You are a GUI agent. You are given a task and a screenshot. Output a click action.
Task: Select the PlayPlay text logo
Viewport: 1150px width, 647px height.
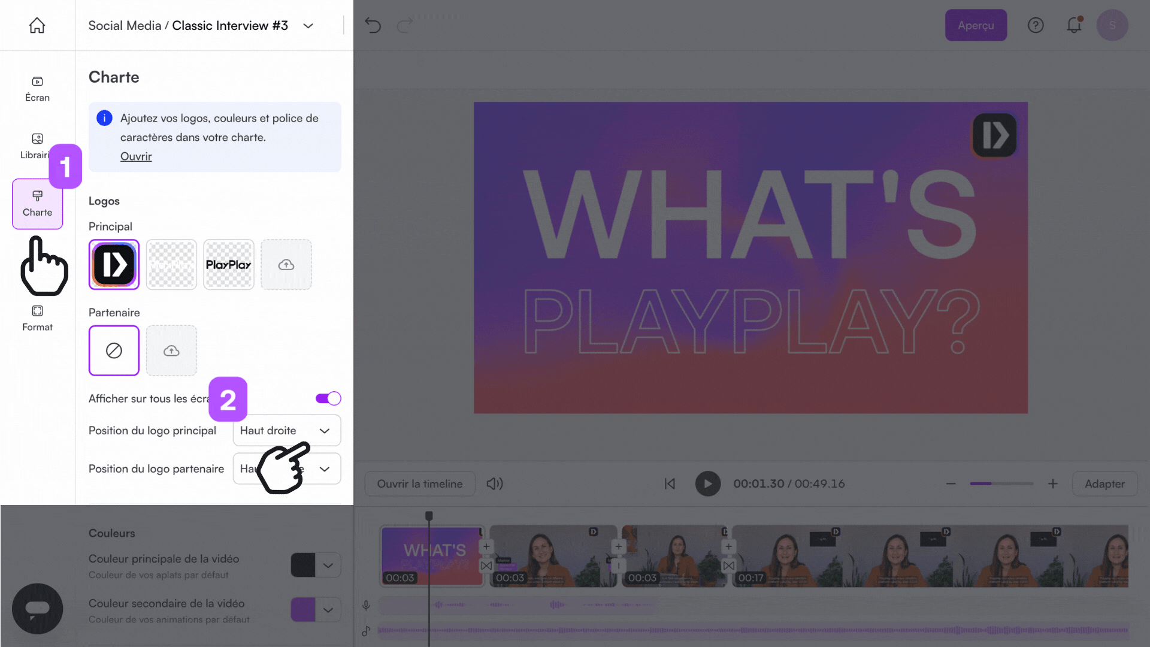[229, 265]
